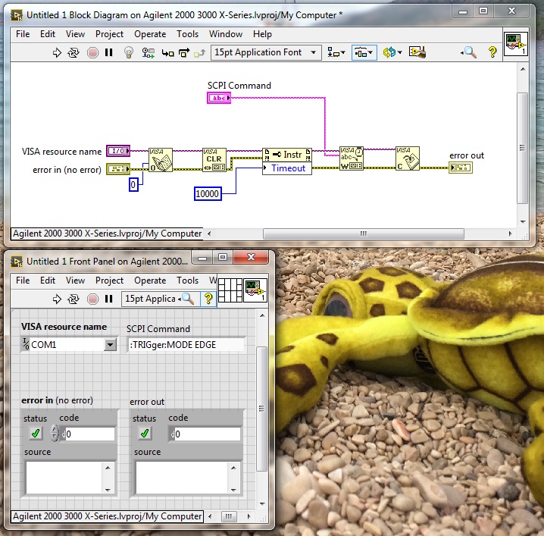Select VISA Write node on diagram
This screenshot has width=544, height=536.
tap(351, 158)
